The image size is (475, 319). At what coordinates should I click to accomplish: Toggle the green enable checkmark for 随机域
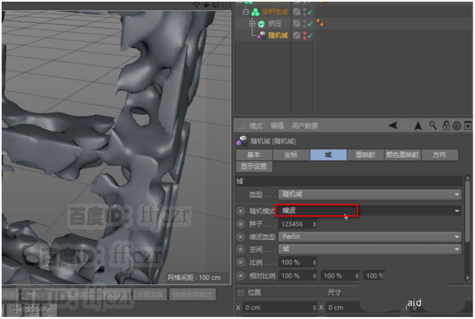(x=310, y=36)
